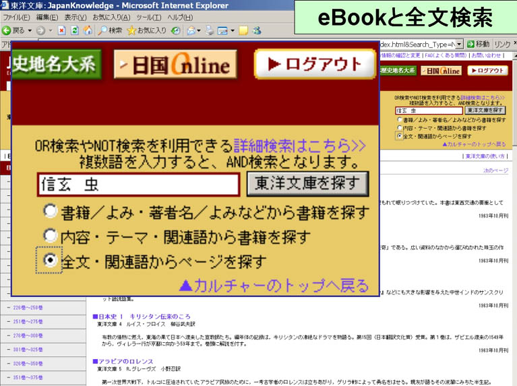The width and height of the screenshot is (517, 386).
Task: Open the Messenger people toolbar icon
Action: (x=257, y=31)
